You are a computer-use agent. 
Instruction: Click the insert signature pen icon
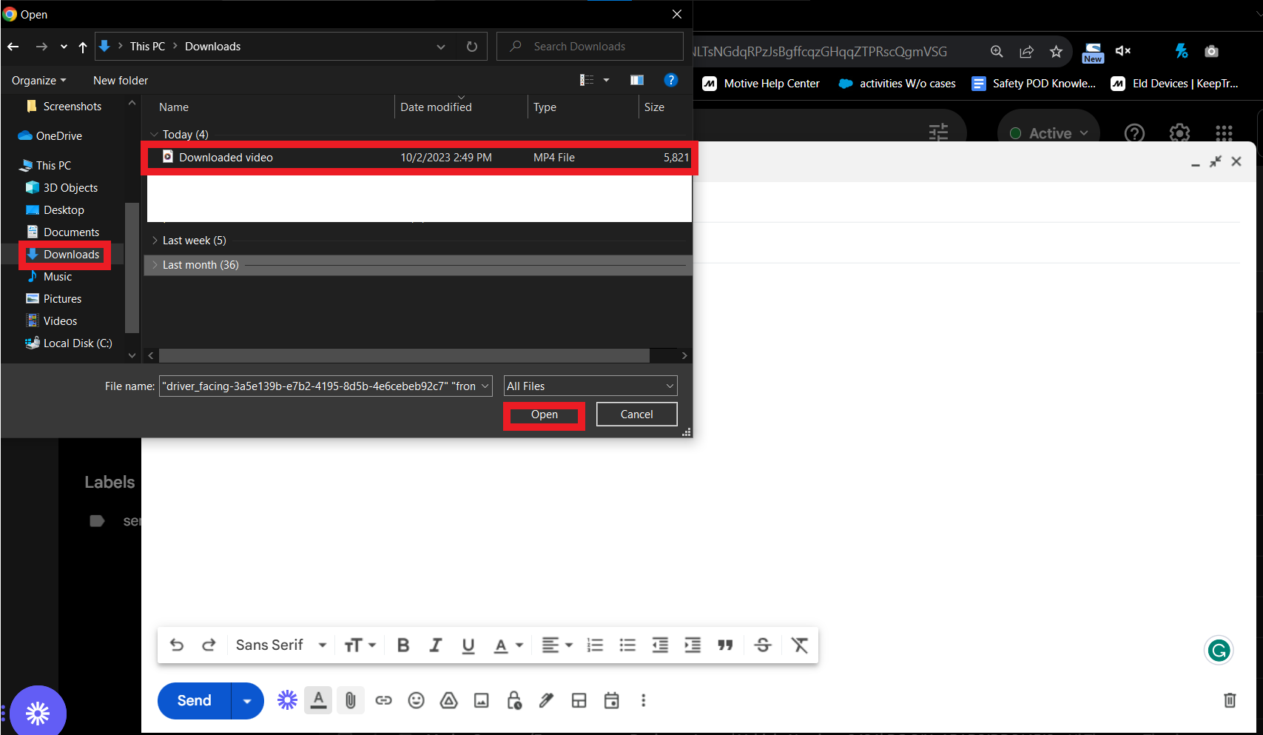(x=547, y=700)
